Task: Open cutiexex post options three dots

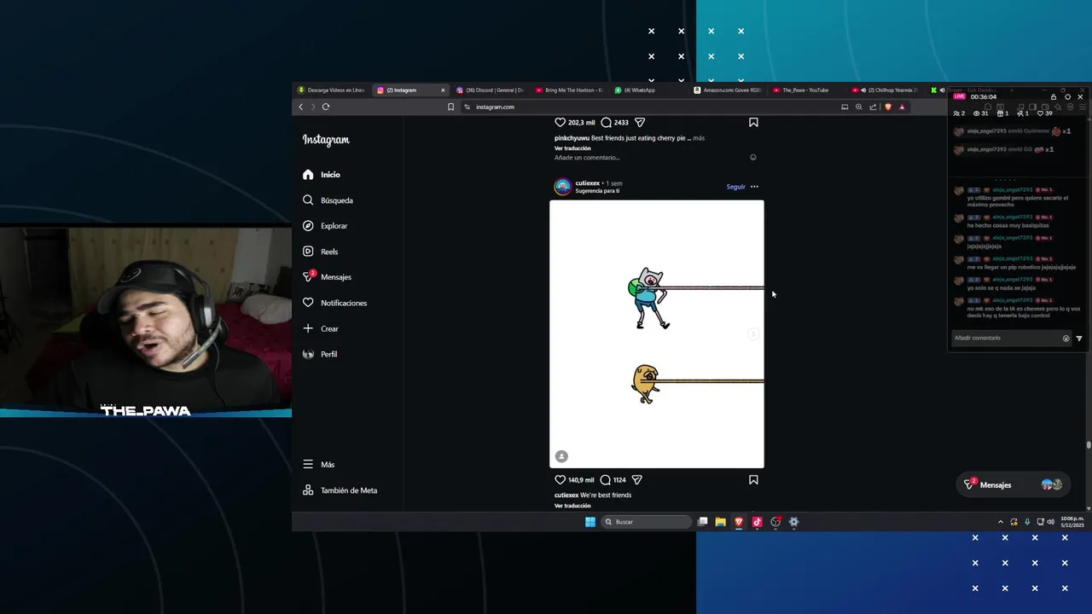Action: click(x=754, y=187)
